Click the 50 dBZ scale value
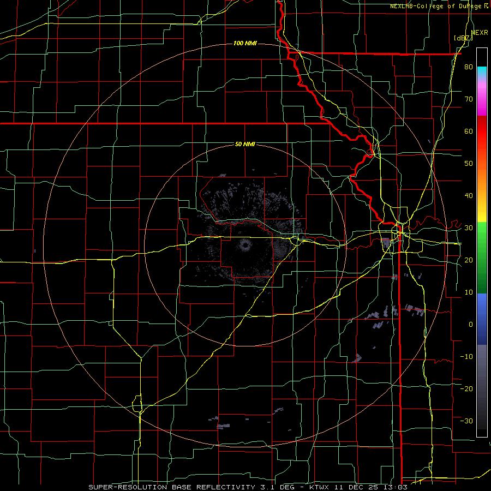Screen dimensions: 491x491 [469, 164]
